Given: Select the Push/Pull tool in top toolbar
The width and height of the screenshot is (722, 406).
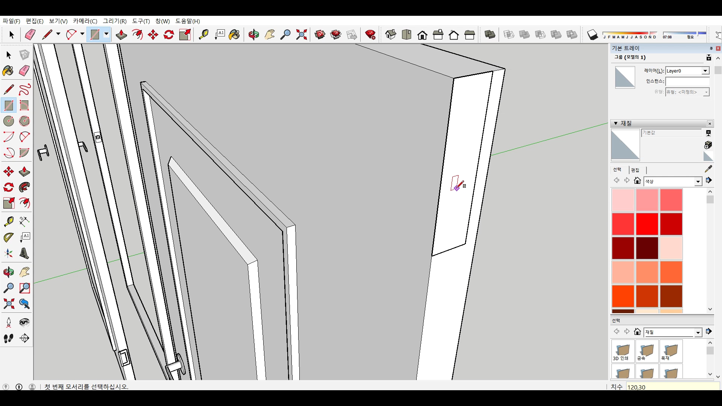Looking at the screenshot, I should coord(121,35).
